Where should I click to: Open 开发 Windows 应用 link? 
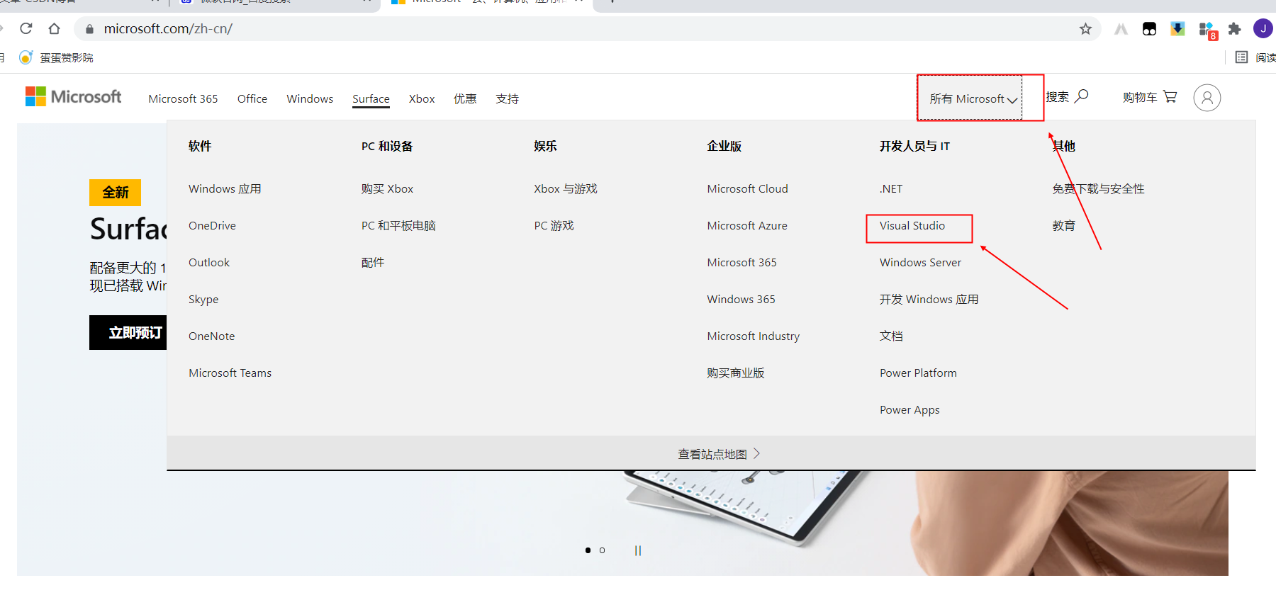coord(929,299)
